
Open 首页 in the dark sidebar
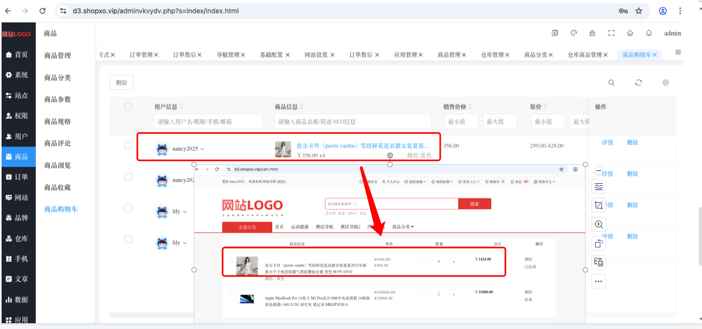17,54
